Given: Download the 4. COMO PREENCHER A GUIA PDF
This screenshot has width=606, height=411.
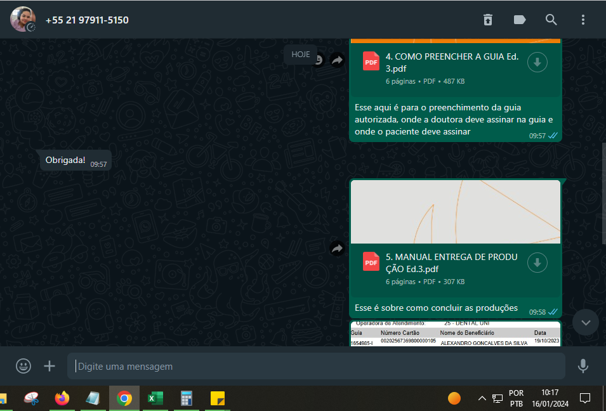Looking at the screenshot, I should [537, 62].
